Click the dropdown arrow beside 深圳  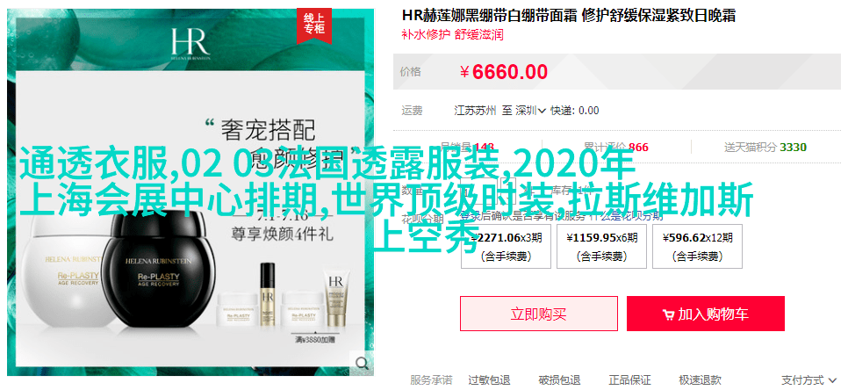point(542,111)
